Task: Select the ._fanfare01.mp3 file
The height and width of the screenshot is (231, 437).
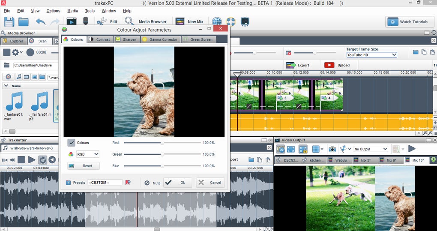Action: point(41,106)
